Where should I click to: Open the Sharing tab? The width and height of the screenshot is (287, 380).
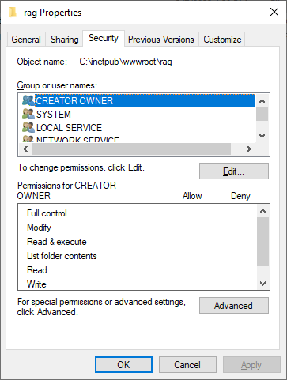point(65,40)
